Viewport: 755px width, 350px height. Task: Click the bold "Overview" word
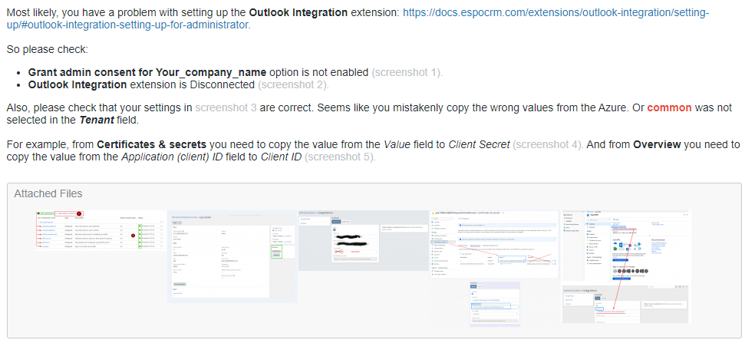click(660, 144)
